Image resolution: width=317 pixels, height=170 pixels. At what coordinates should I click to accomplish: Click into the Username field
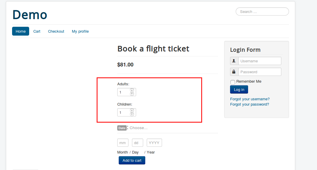[x=260, y=61]
